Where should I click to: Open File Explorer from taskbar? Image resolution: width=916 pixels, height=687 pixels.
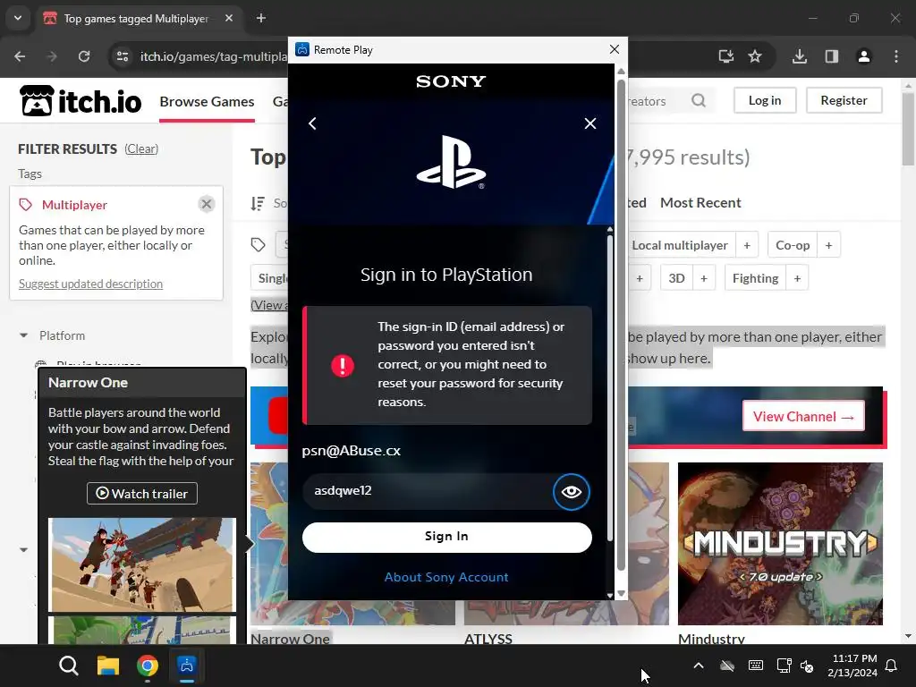coord(108,666)
